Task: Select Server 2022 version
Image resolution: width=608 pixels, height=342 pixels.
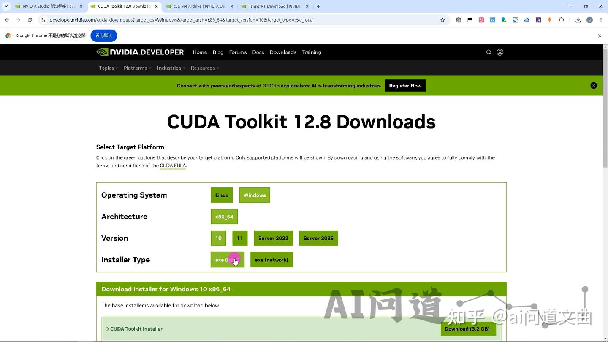Action: pyautogui.click(x=273, y=238)
